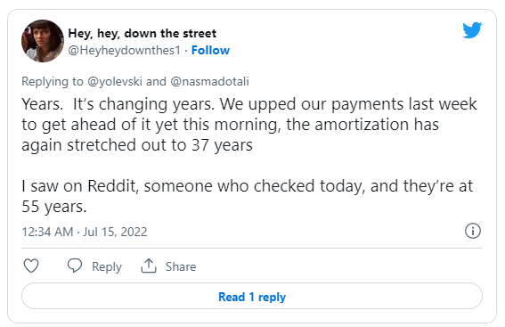Open the 'Read 1 reply' button
505x327 pixels.
252,296
